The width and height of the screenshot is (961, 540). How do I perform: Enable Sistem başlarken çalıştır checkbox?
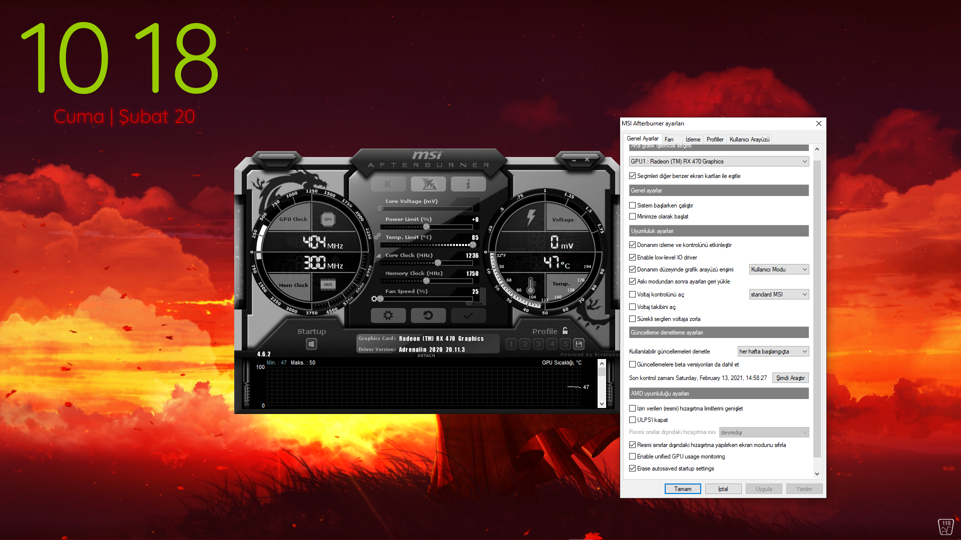pos(633,205)
